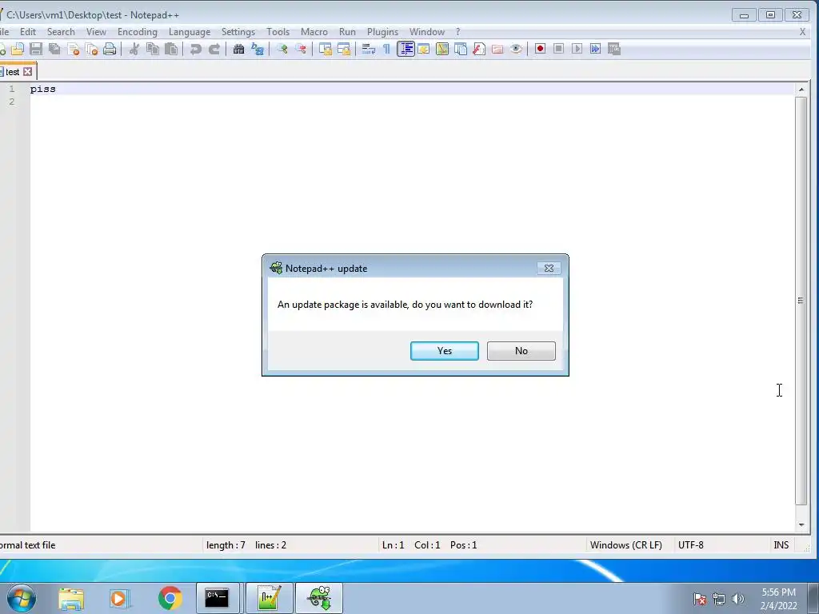Screen dimensions: 819x614
Task: Click the Close All toolbar icon
Action: 91,49
